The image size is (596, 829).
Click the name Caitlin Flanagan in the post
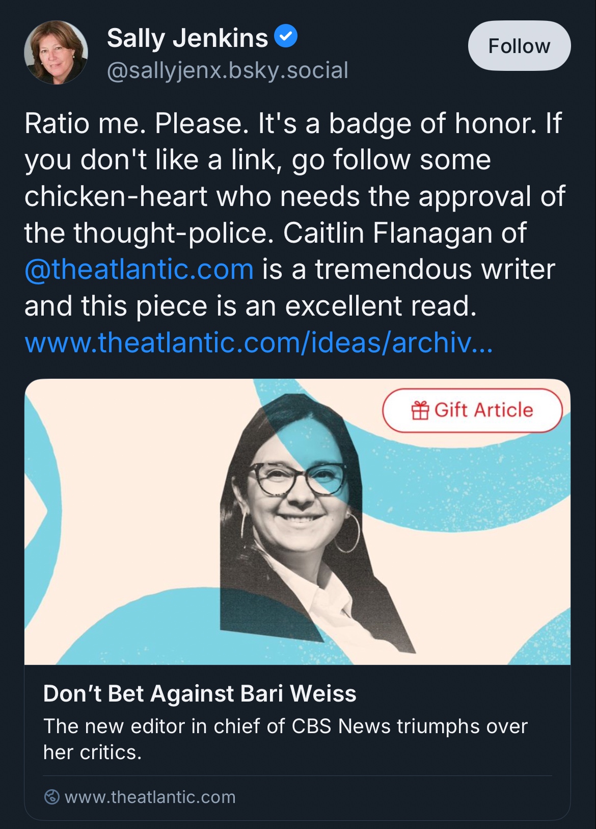[x=388, y=233]
